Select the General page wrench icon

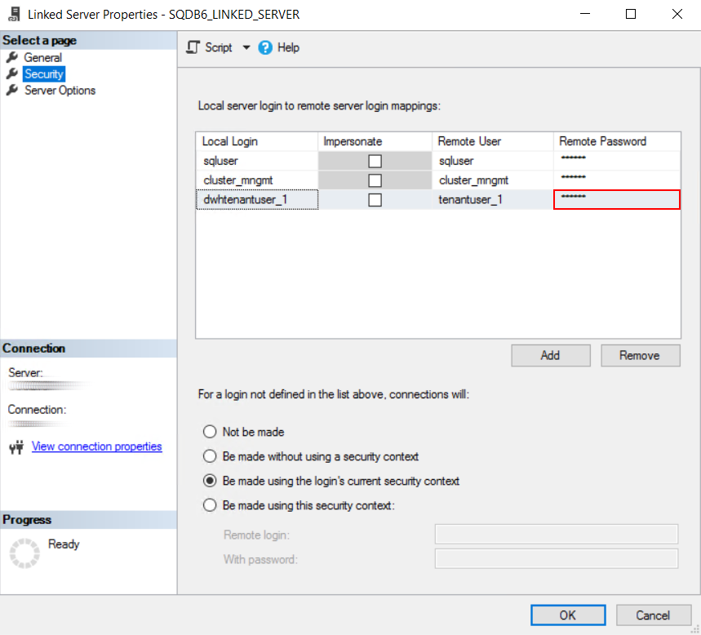(x=11, y=58)
